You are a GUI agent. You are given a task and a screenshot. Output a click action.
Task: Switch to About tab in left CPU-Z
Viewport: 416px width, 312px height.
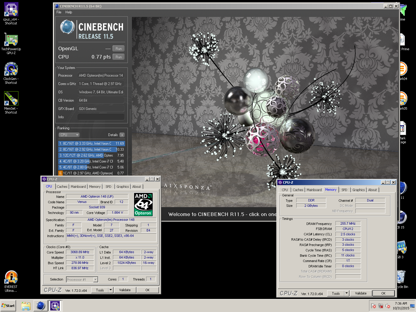pyautogui.click(x=137, y=187)
